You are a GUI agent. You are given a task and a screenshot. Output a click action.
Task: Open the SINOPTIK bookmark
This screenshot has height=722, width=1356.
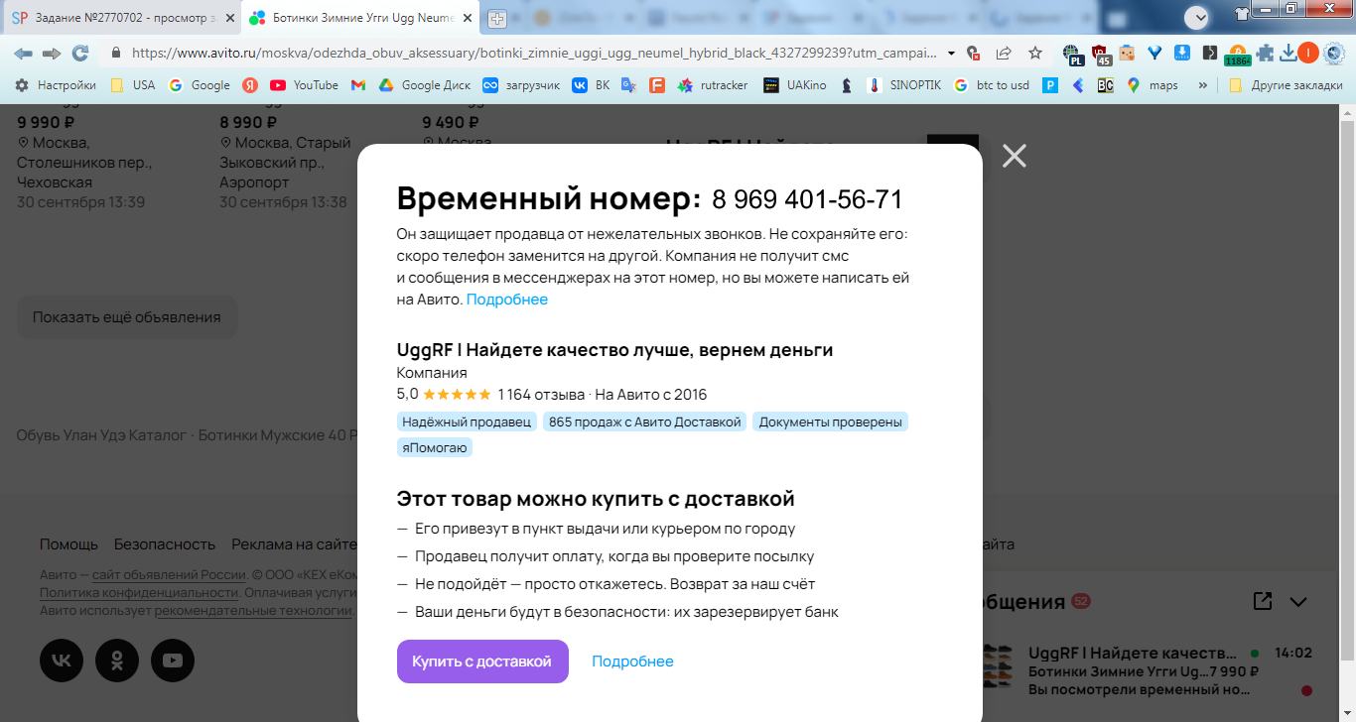tap(905, 85)
